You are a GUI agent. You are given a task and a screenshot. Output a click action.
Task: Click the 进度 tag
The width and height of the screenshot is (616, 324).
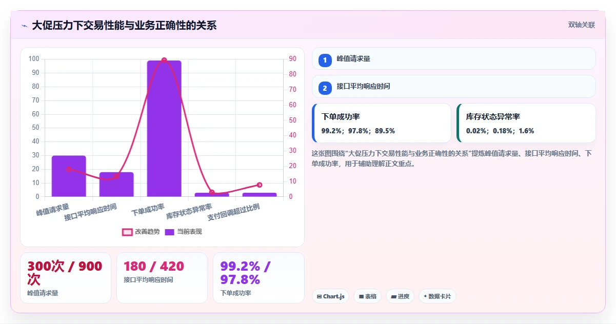(400, 296)
